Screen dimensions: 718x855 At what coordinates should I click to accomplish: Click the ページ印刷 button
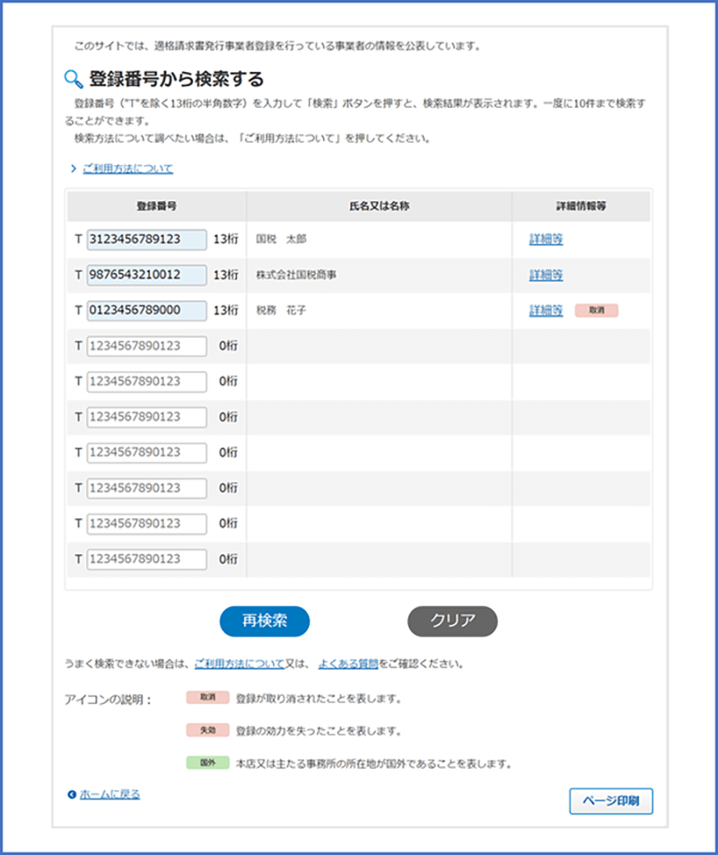click(x=610, y=801)
